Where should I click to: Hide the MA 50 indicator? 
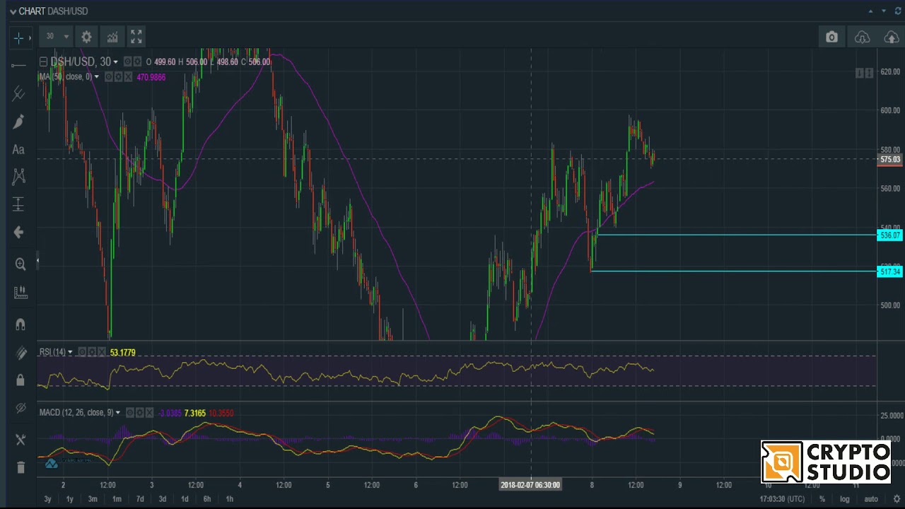pyautogui.click(x=109, y=76)
